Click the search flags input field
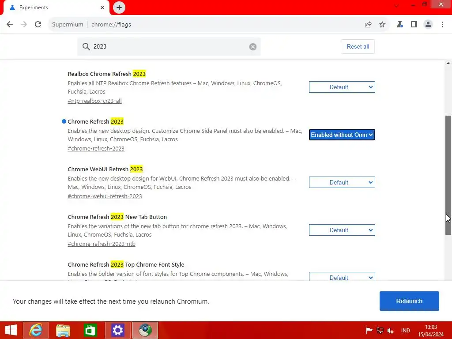This screenshot has width=452, height=339. click(x=170, y=46)
